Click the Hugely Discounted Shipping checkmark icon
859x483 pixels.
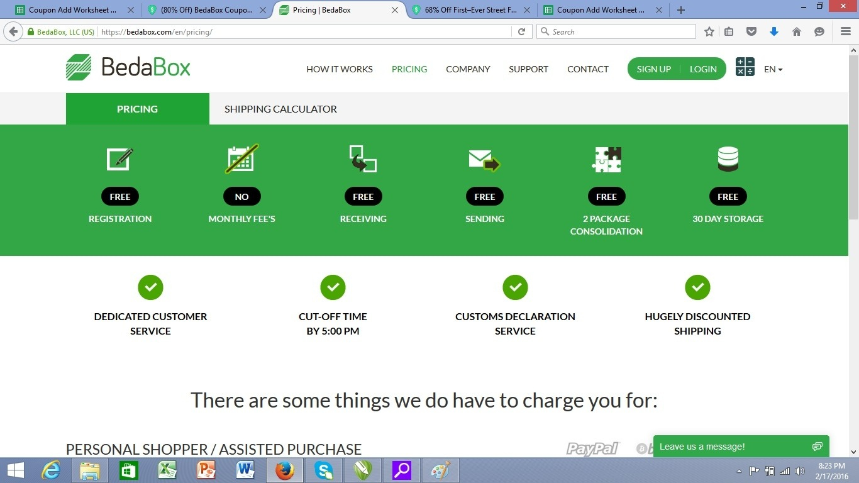697,287
